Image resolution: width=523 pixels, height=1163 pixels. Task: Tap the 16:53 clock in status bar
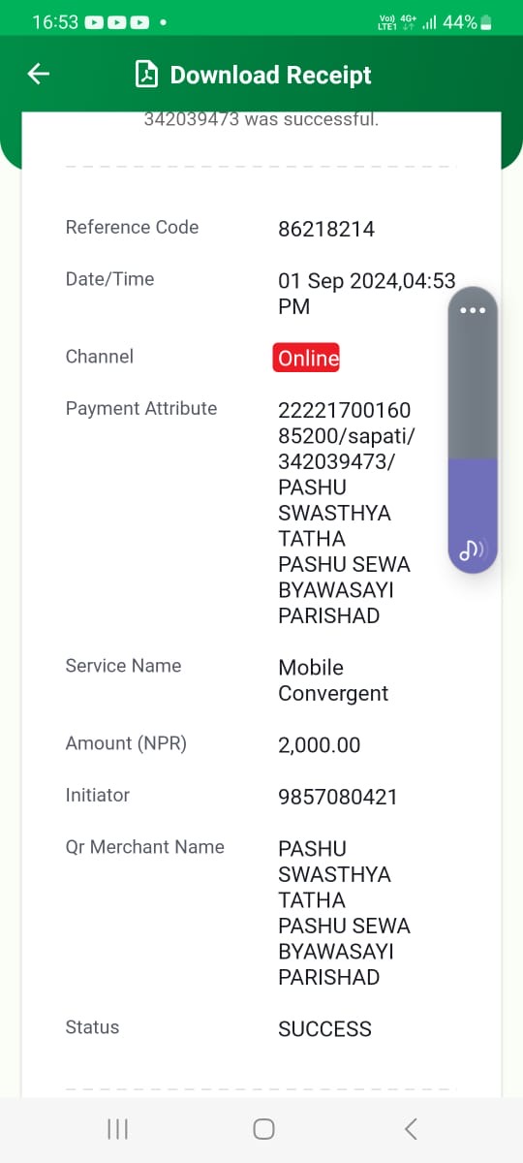54,21
